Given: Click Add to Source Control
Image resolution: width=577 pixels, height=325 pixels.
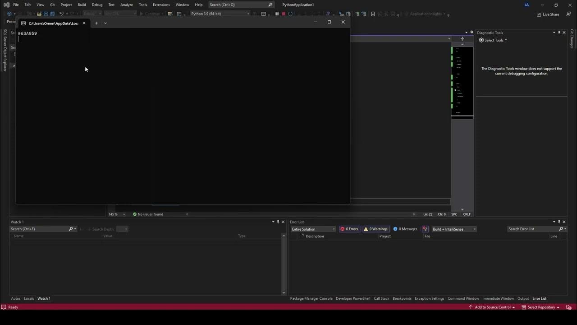Looking at the screenshot, I should (492, 307).
